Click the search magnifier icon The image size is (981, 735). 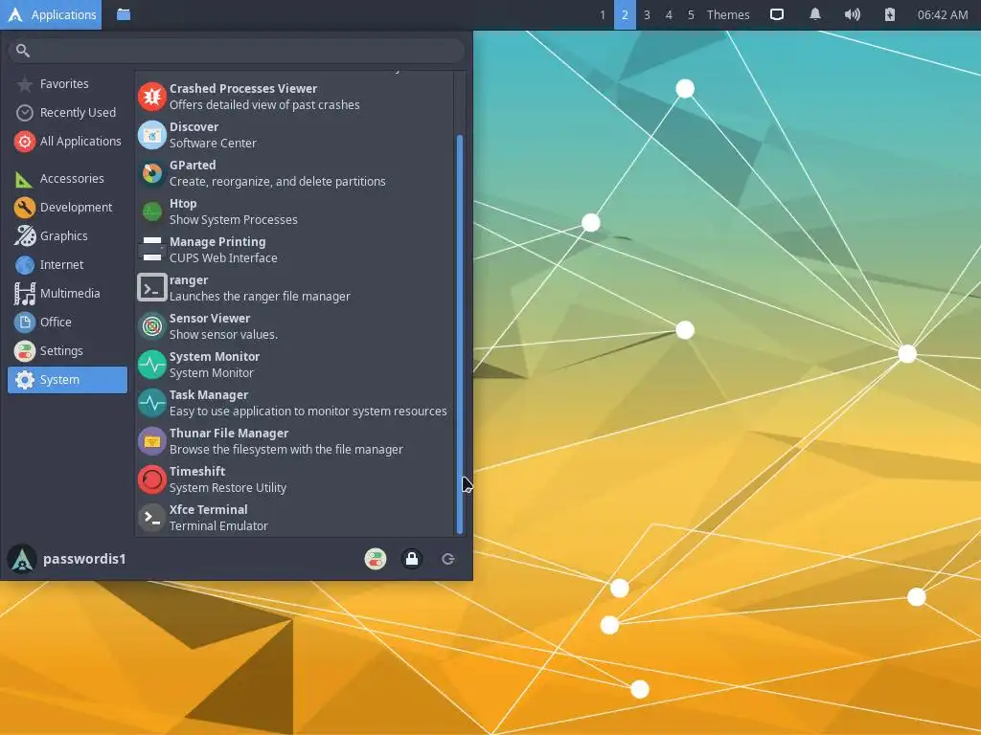click(x=23, y=51)
